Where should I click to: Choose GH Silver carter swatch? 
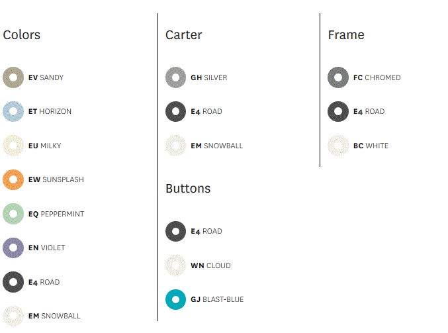176,77
